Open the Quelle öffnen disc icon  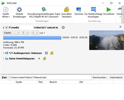coord(6,9)
